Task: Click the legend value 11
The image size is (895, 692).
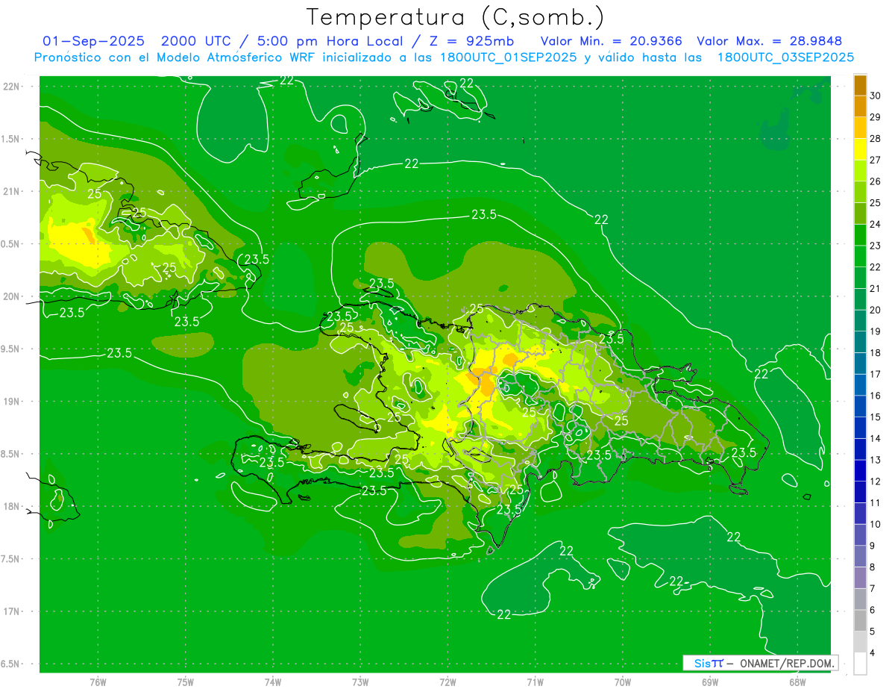Action: 876,502
